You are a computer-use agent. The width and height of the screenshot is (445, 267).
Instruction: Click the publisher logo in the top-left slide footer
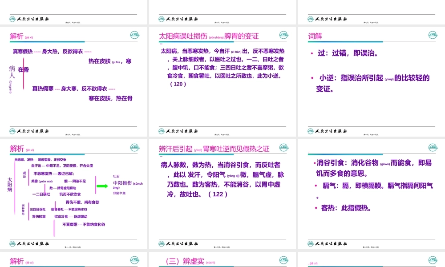coord(12,18)
